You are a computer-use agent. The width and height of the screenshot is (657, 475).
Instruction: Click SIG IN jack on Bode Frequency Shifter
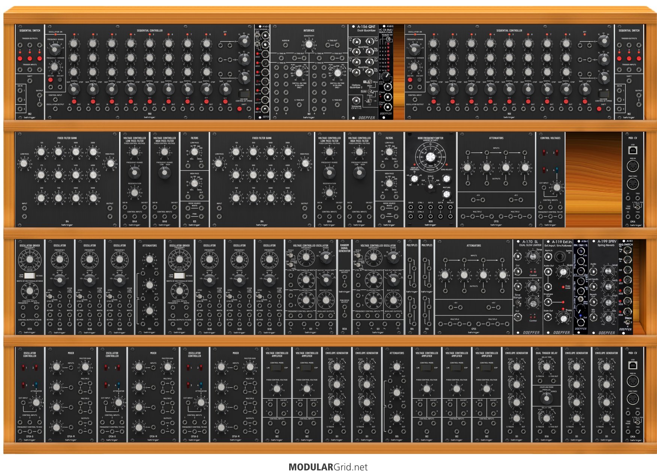coord(411,207)
